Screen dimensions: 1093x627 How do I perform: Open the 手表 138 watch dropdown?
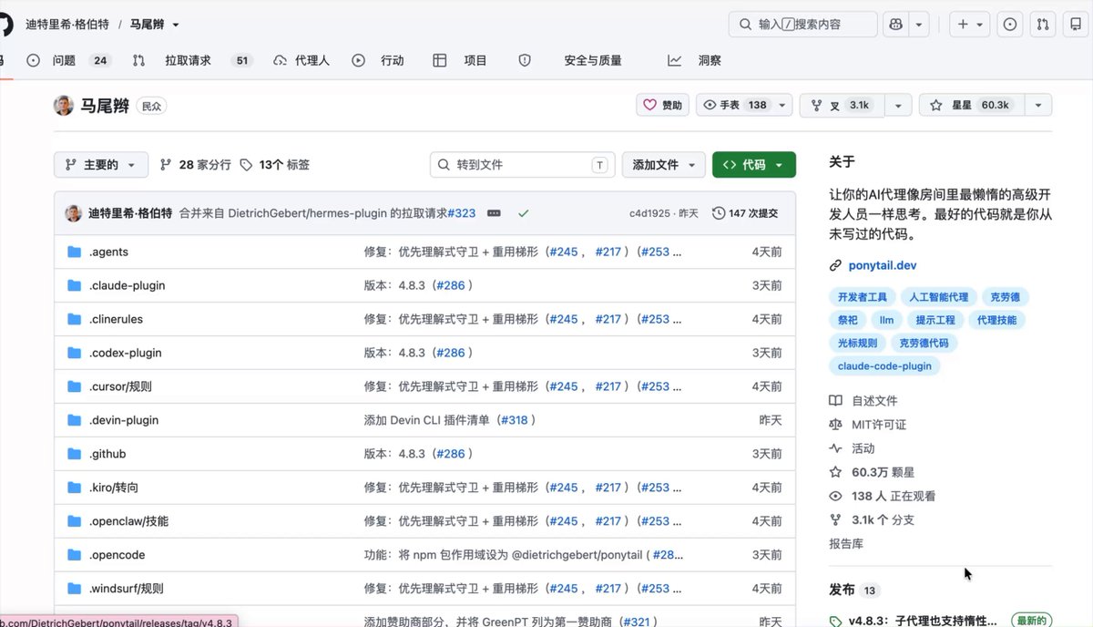tap(744, 105)
